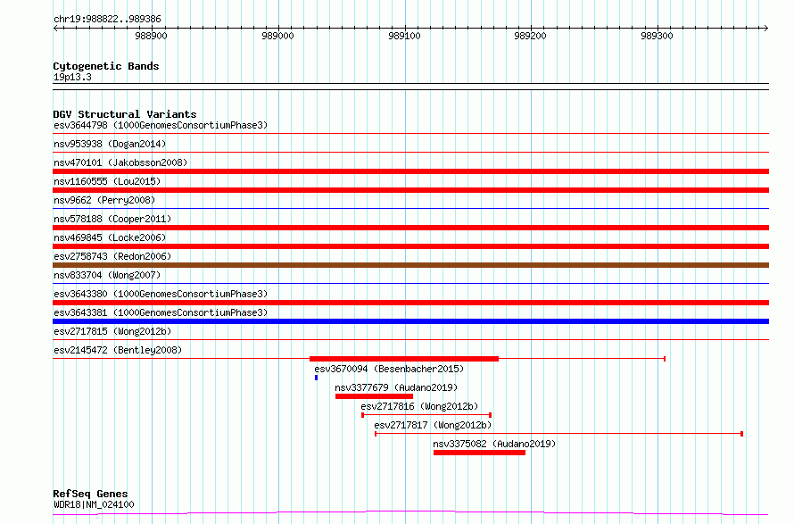Open the esv2145472 (Bentley2008) variant
794x524 pixels.
[118, 350]
